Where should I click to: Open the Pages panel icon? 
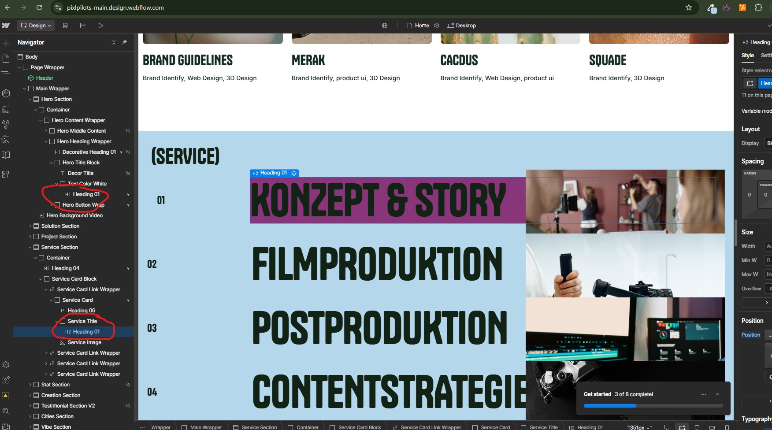(6, 59)
